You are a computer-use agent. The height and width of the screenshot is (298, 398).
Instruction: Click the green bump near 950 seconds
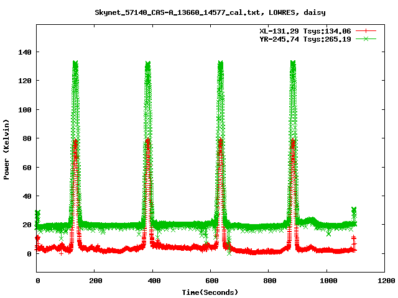[x=310, y=220]
